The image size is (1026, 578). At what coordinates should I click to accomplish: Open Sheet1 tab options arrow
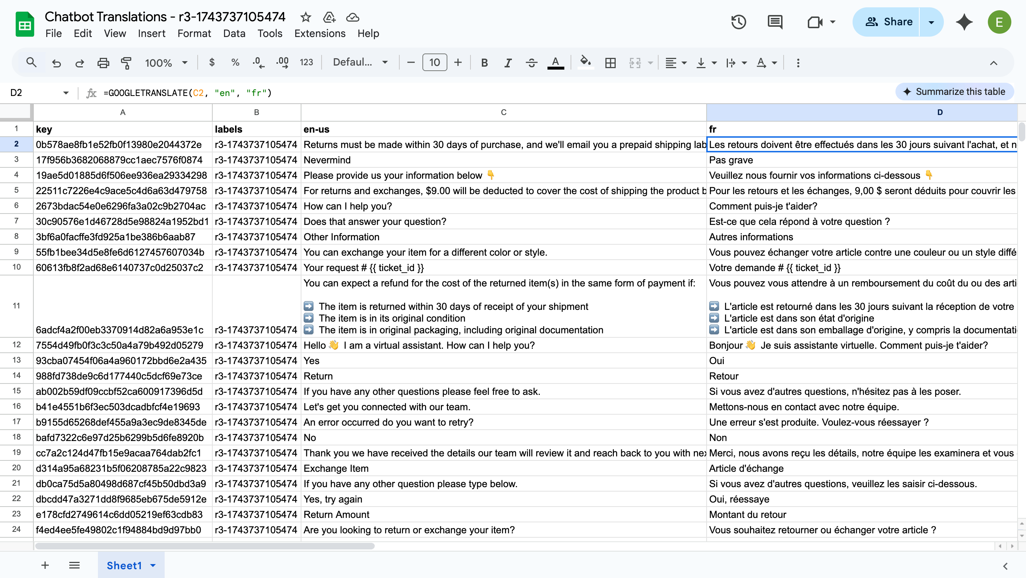click(153, 565)
